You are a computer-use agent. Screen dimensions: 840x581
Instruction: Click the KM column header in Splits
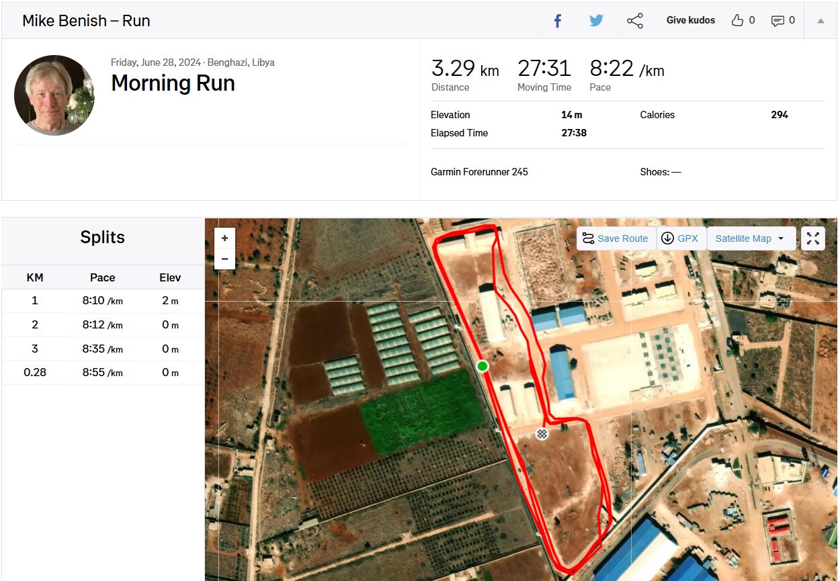(x=35, y=277)
